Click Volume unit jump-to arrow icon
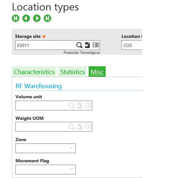 tap(80, 105)
